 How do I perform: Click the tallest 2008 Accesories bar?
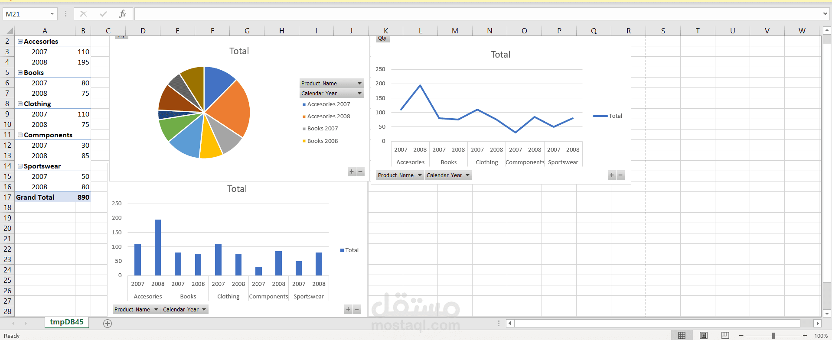point(158,247)
